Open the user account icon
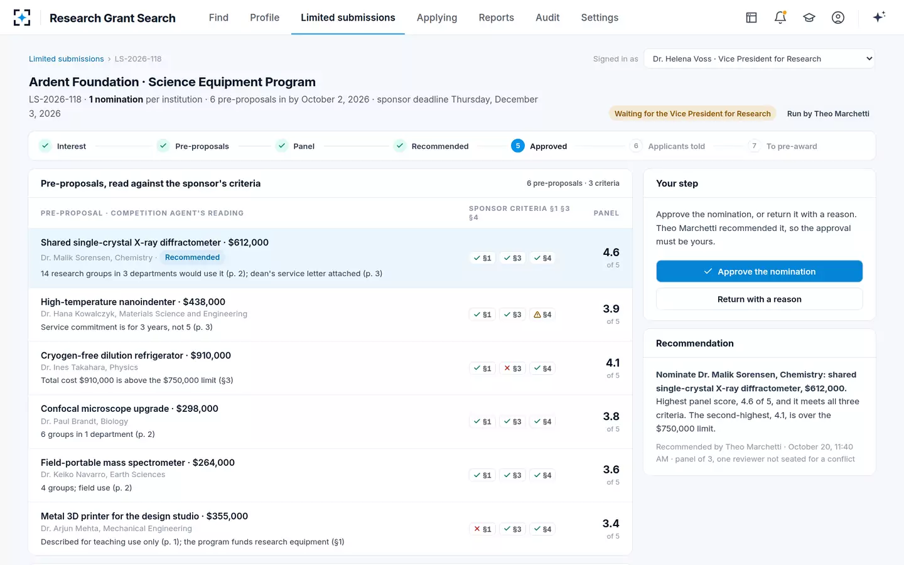The width and height of the screenshot is (904, 565). [838, 18]
